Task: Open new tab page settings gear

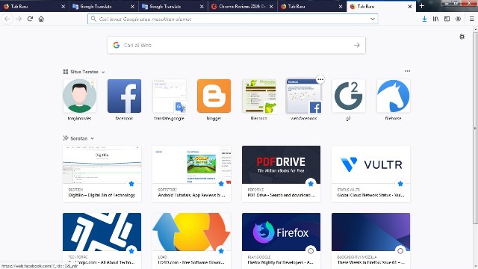Action: click(462, 37)
